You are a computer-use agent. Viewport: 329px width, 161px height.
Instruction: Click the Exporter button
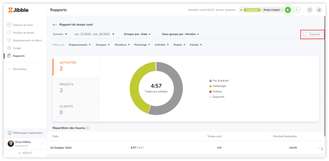[312, 34]
